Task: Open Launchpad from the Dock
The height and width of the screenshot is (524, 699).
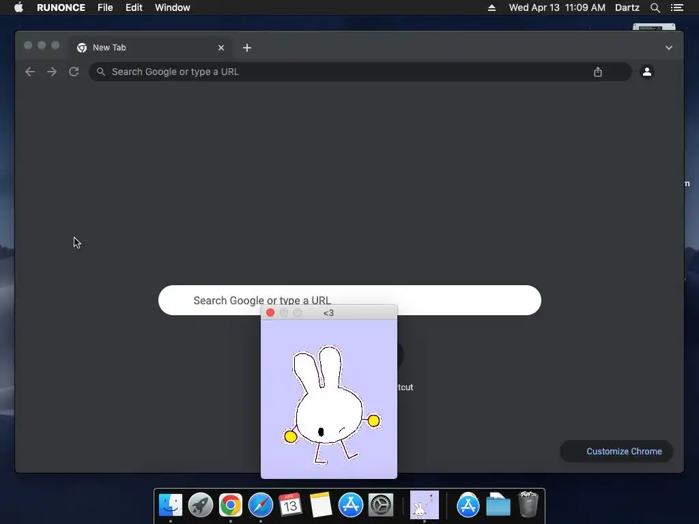Action: 201,505
